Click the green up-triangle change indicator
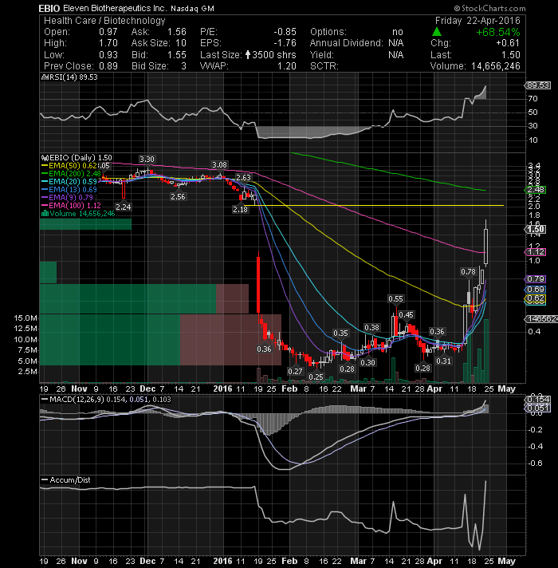Image resolution: width=558 pixels, height=568 pixels. 437,32
